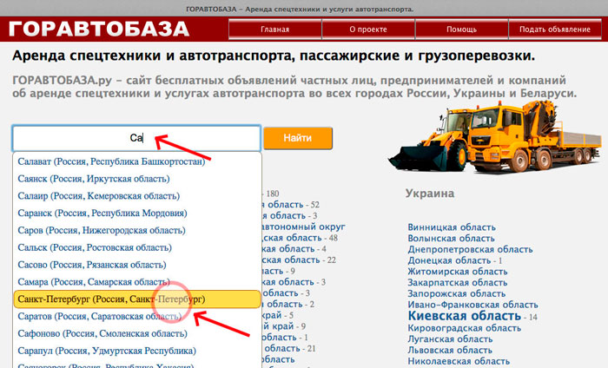Image resolution: width=608 pixels, height=368 pixels.
Task: Click the ГОРАВТОБАЗА logo
Action: pyautogui.click(x=99, y=29)
